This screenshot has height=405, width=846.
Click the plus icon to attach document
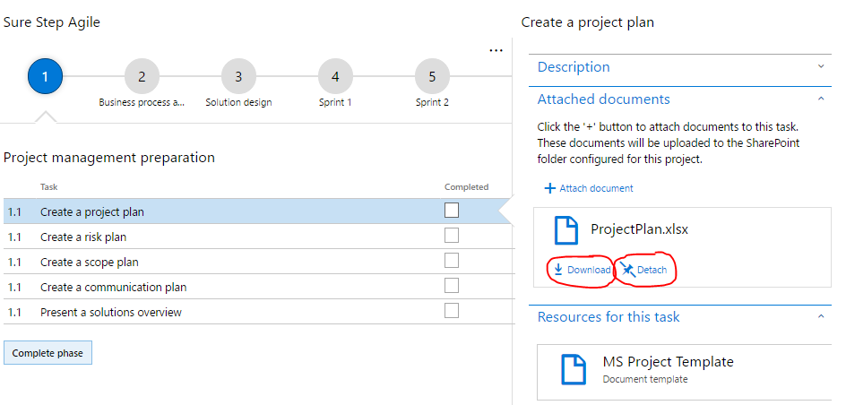click(x=550, y=188)
